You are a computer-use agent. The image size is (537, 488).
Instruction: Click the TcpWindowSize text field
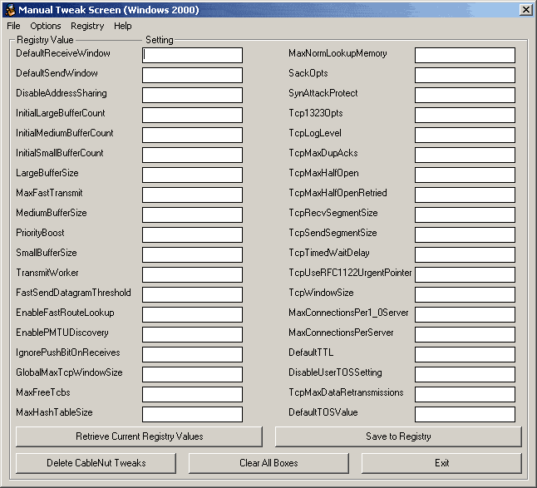tap(465, 294)
